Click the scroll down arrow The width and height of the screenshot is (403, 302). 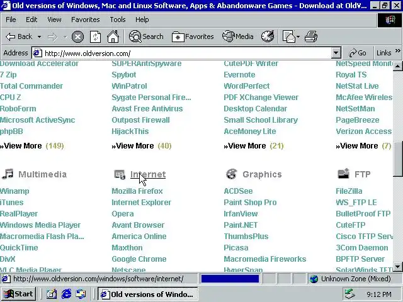(397, 267)
